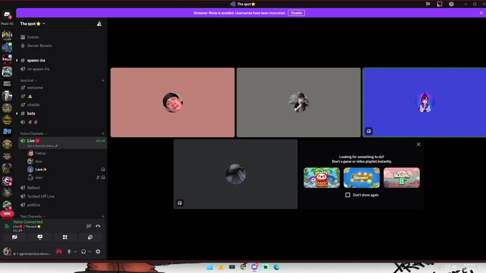This screenshot has height=273, width=486.
Task: Disconnect from voice with the hang-up icon
Action: tap(98, 226)
